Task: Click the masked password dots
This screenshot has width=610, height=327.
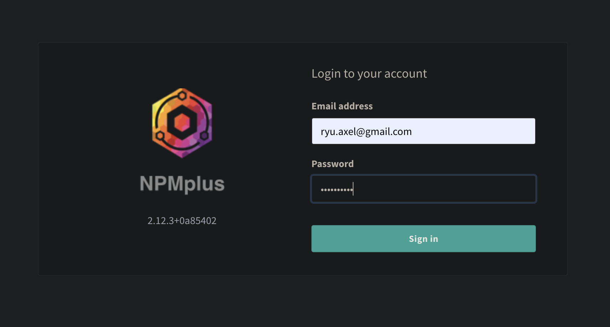Action: tap(337, 190)
